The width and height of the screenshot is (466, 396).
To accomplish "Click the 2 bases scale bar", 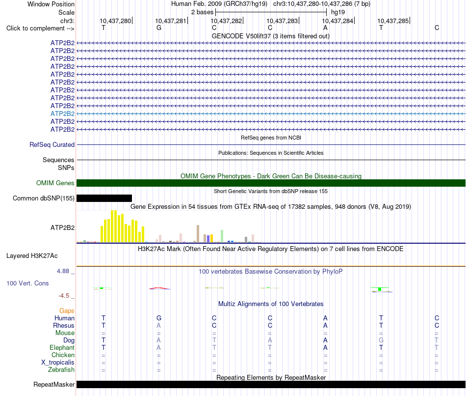I will coord(271,12).
